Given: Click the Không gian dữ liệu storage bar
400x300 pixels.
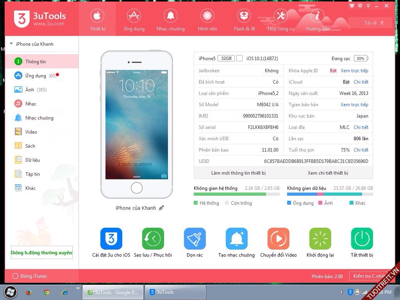Looking at the screenshot, I should pos(330,194).
